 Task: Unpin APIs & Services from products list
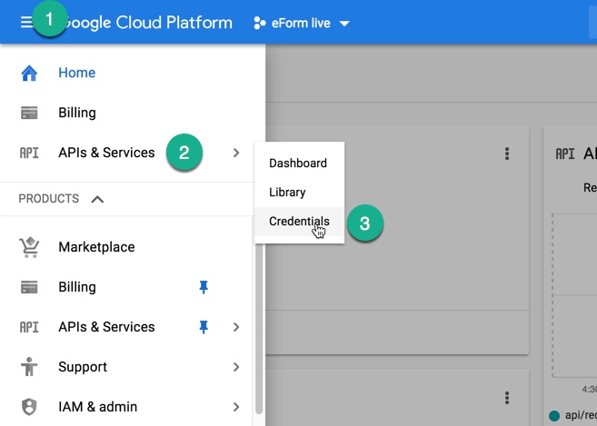204,327
